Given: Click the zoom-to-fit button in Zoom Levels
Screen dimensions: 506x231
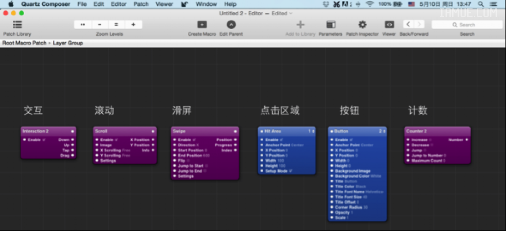Looking at the screenshot, I should pyautogui.click(x=83, y=24).
